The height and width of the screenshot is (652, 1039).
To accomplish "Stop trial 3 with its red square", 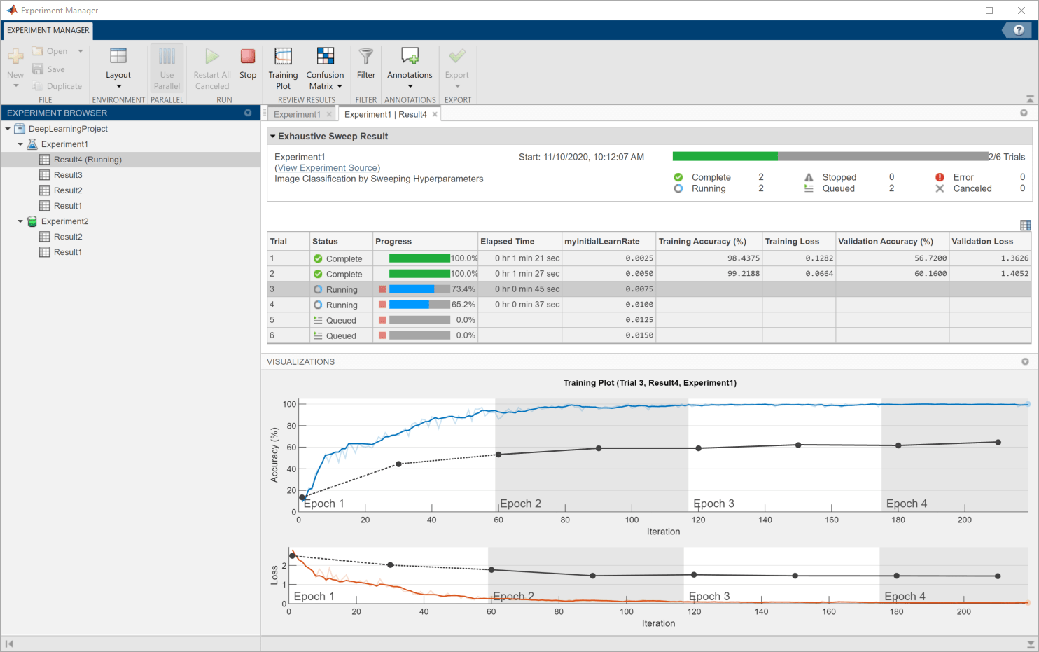I will tap(382, 289).
